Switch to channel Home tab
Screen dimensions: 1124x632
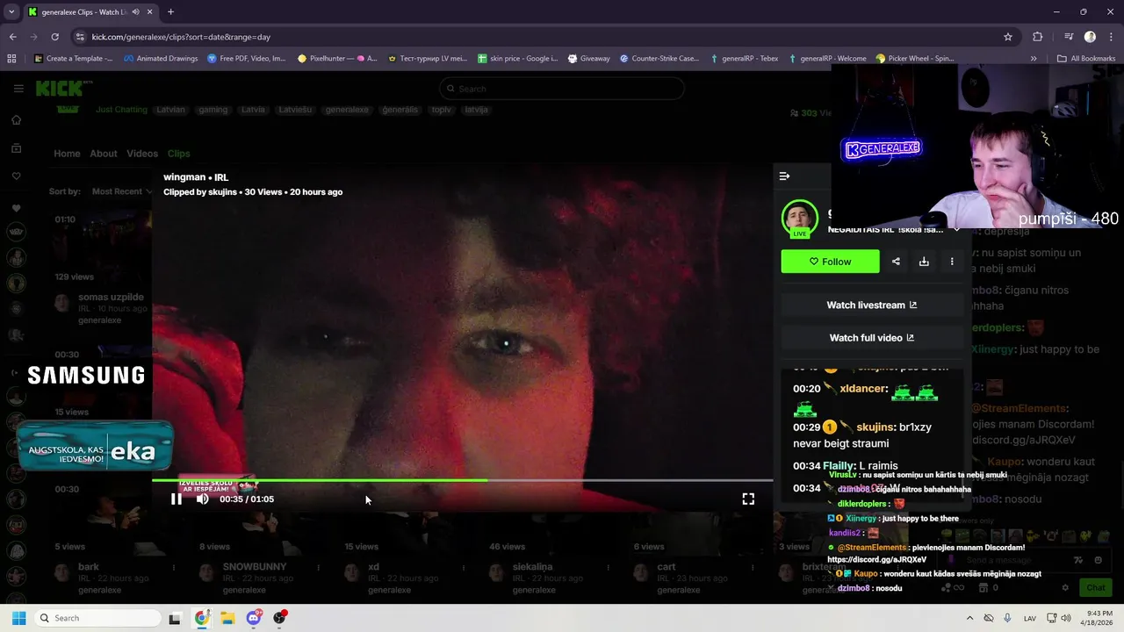coord(67,154)
